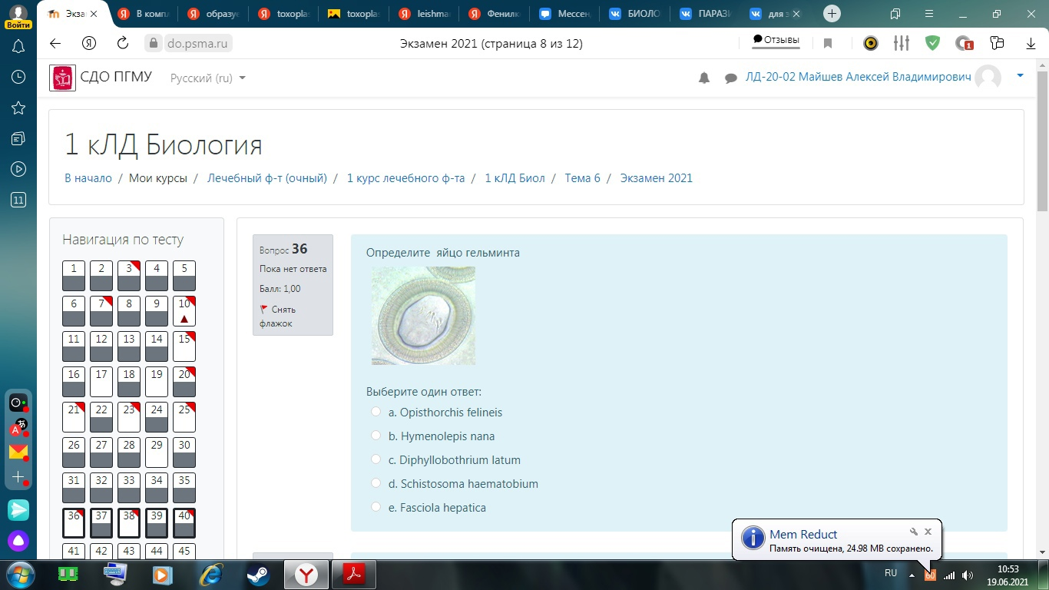The height and width of the screenshot is (590, 1049).
Task: Open Steam from the taskbar
Action: click(x=258, y=574)
